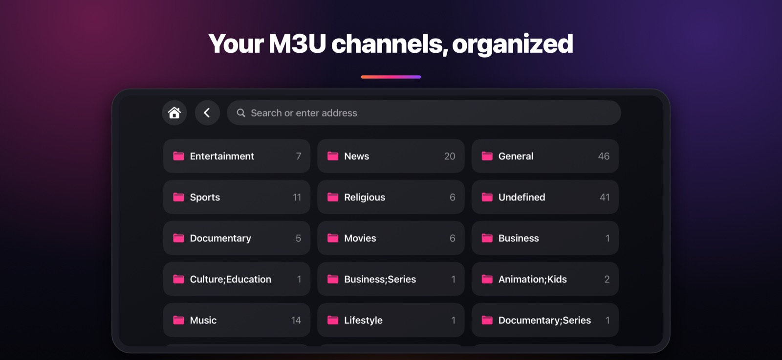Select the Undefined category tile
The width and height of the screenshot is (782, 360).
point(545,197)
